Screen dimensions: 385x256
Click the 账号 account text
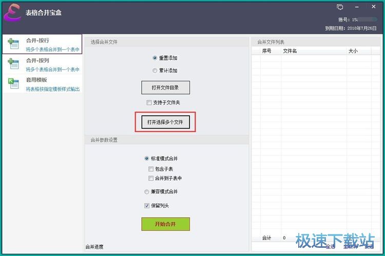[357, 19]
